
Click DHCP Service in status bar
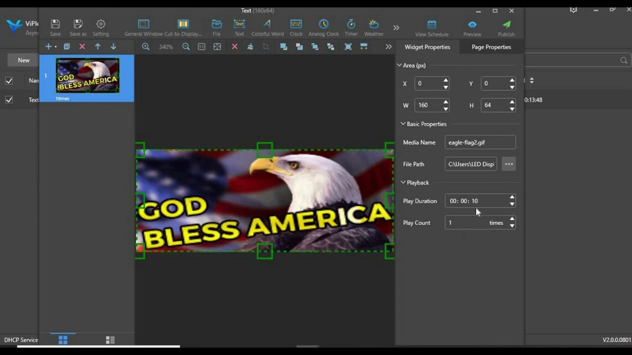point(21,340)
